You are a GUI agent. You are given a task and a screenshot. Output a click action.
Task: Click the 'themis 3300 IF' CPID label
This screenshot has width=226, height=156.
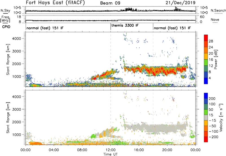click(x=125, y=25)
